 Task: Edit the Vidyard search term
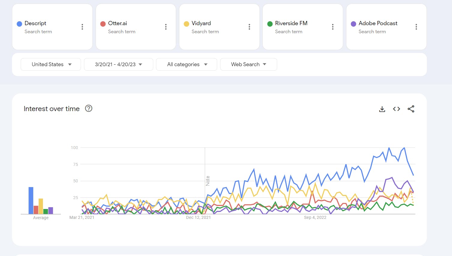[x=201, y=23]
